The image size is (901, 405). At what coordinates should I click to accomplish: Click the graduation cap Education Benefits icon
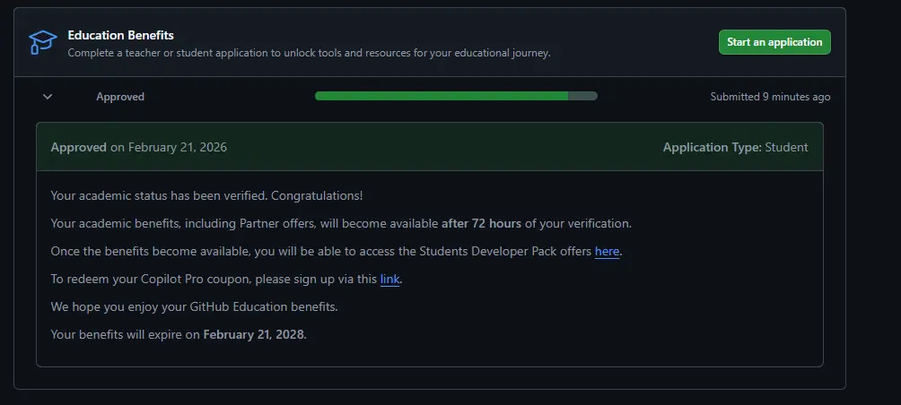(x=42, y=42)
